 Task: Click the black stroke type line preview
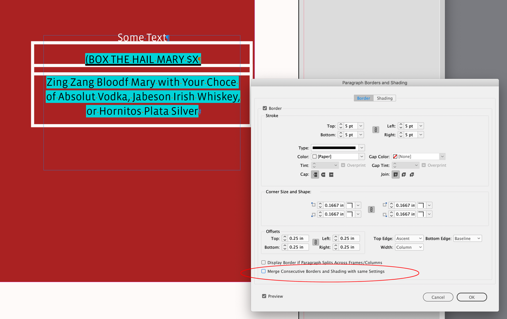coord(334,148)
